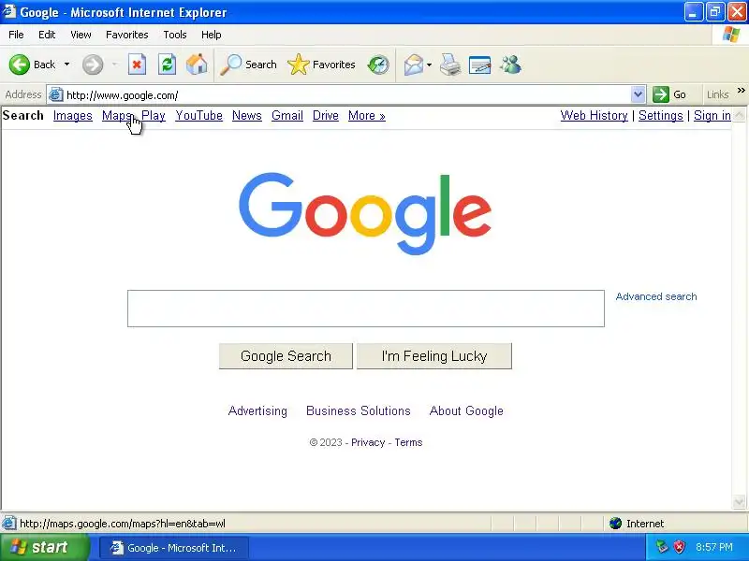The height and width of the screenshot is (561, 749).
Task: Open Search pane via magnifier icon
Action: [230, 65]
